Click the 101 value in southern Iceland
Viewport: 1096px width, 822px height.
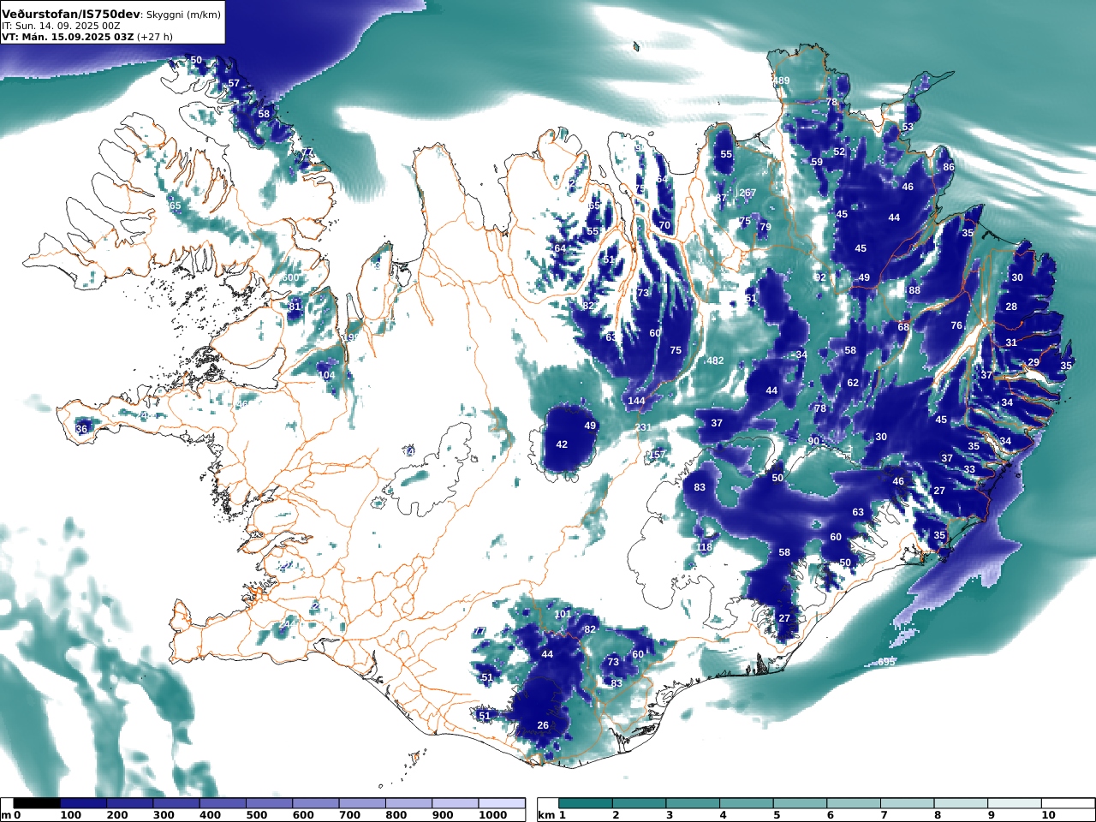point(562,614)
